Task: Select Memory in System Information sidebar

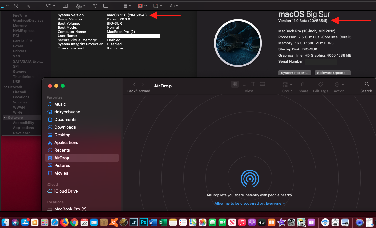Action: coord(20,26)
